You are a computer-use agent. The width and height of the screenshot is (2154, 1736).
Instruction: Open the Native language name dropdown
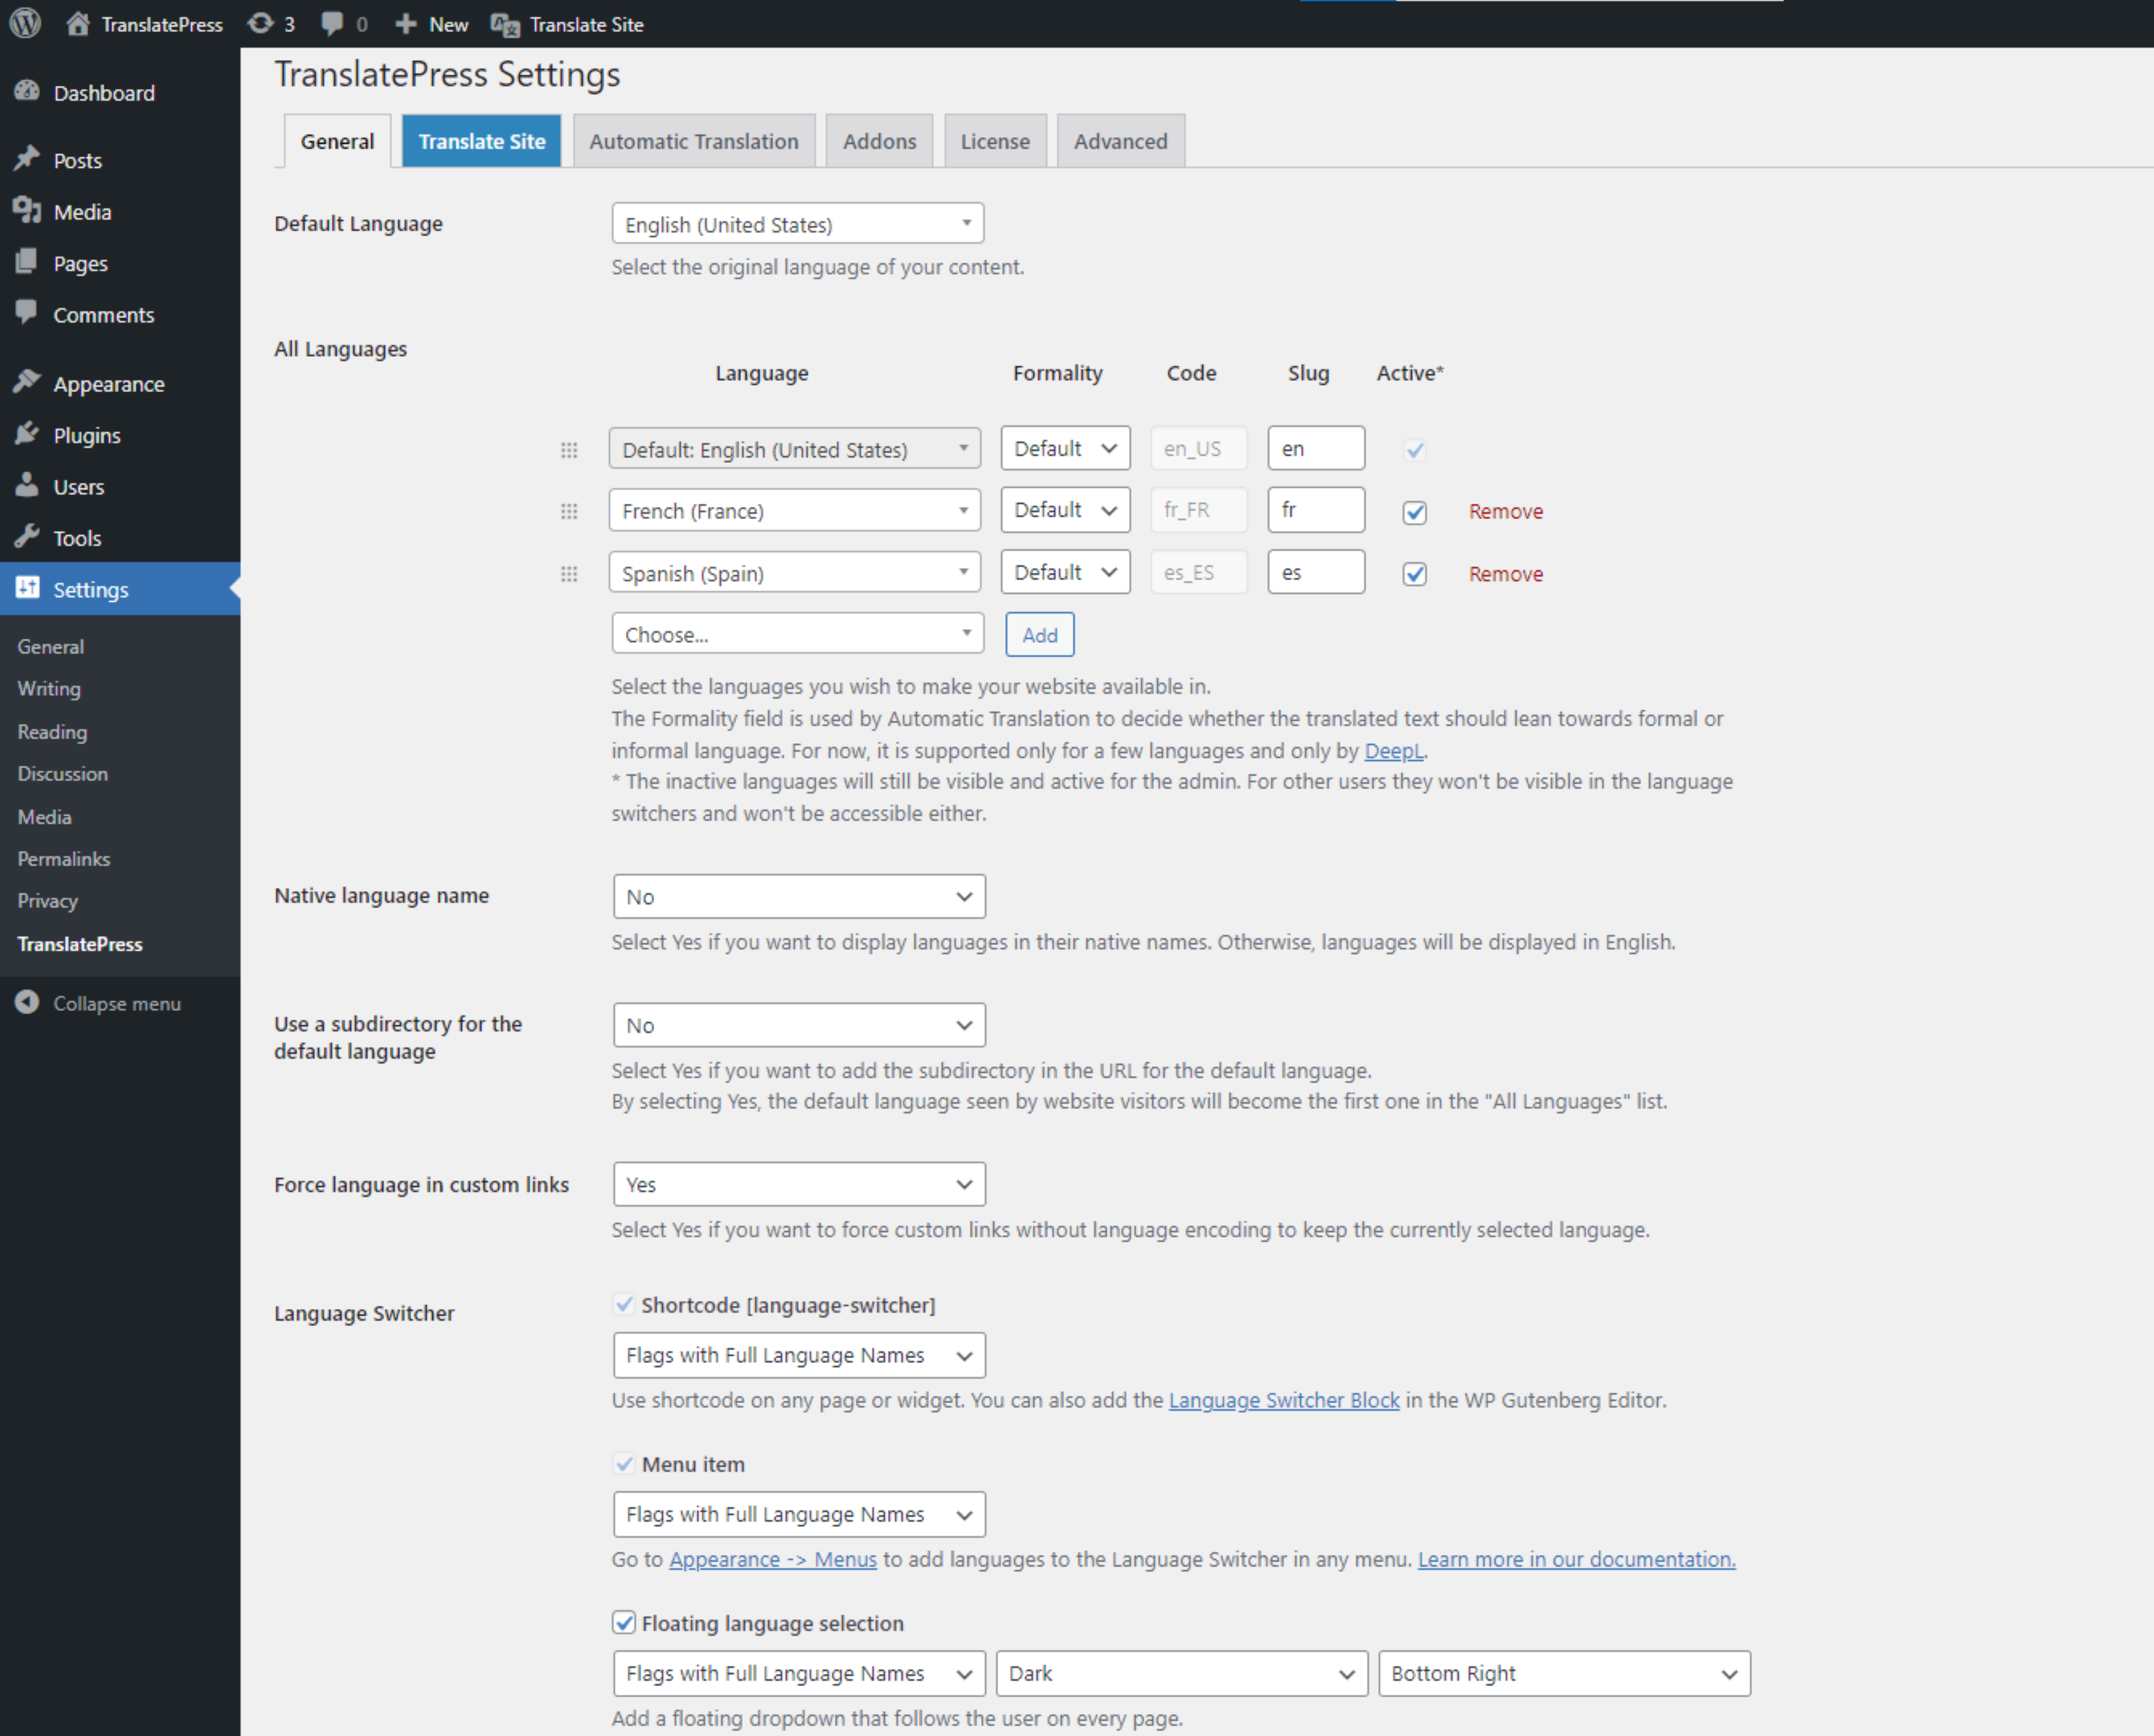[799, 896]
